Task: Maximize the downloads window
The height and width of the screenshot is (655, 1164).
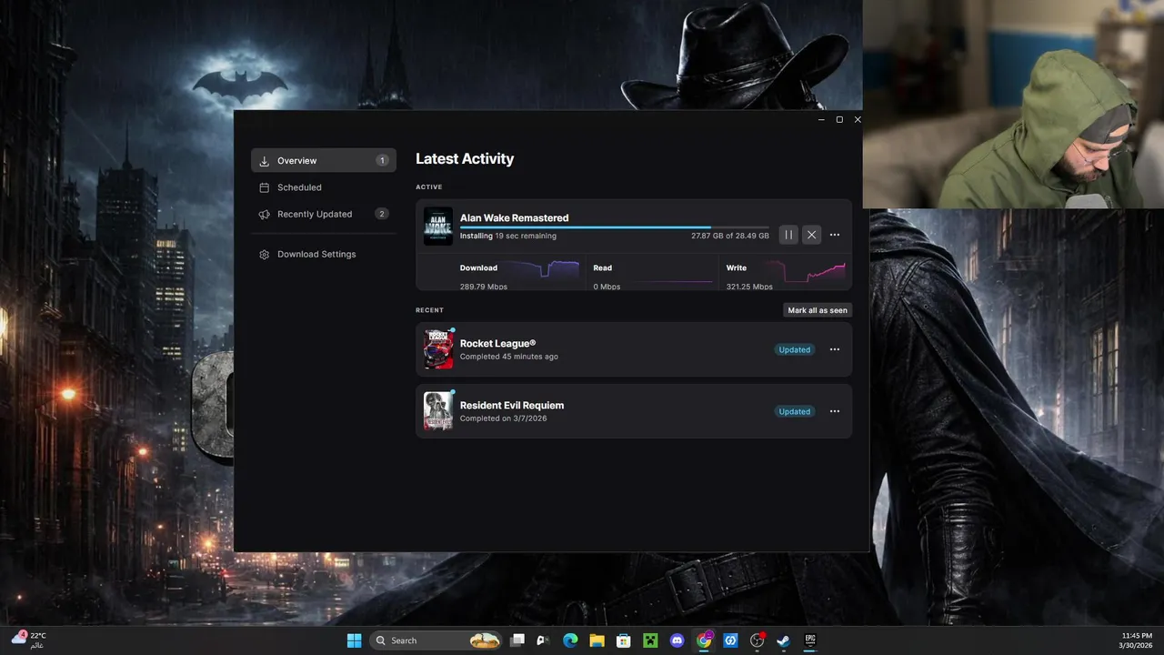Action: 839,119
